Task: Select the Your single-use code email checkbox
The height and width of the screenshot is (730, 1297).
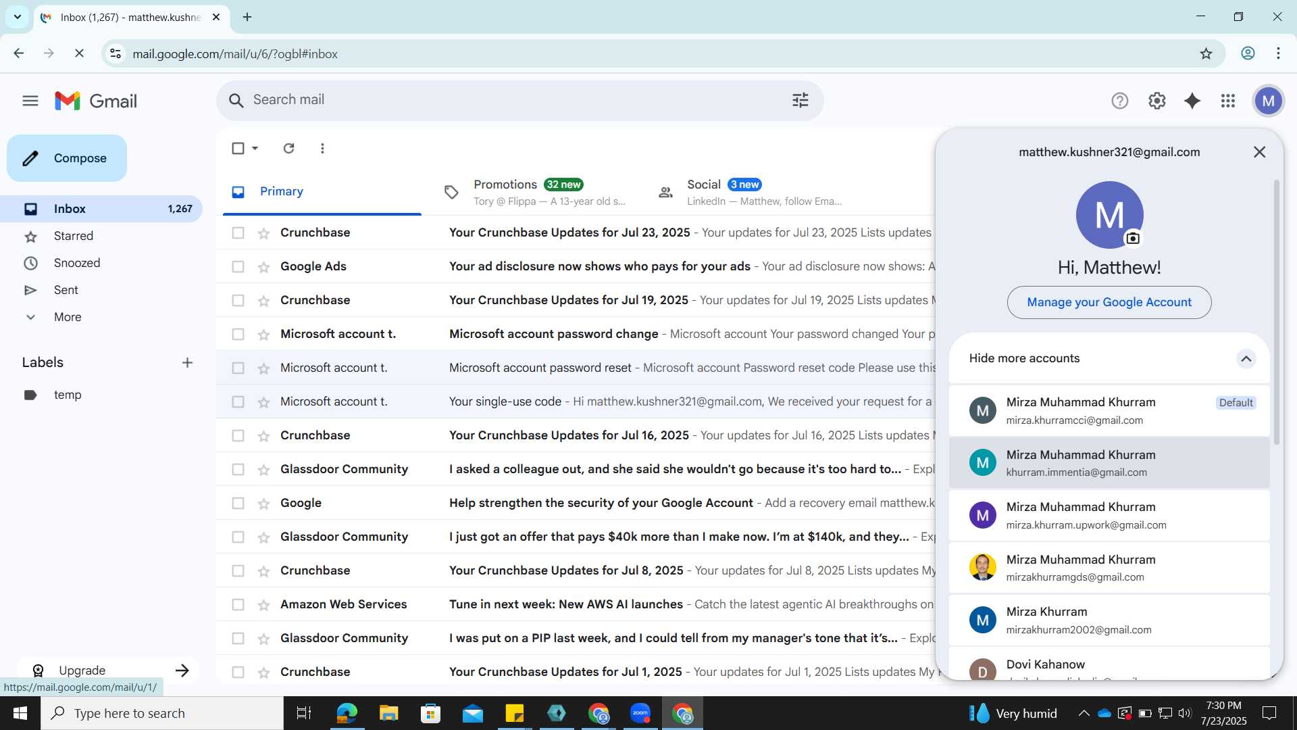Action: coord(238,402)
